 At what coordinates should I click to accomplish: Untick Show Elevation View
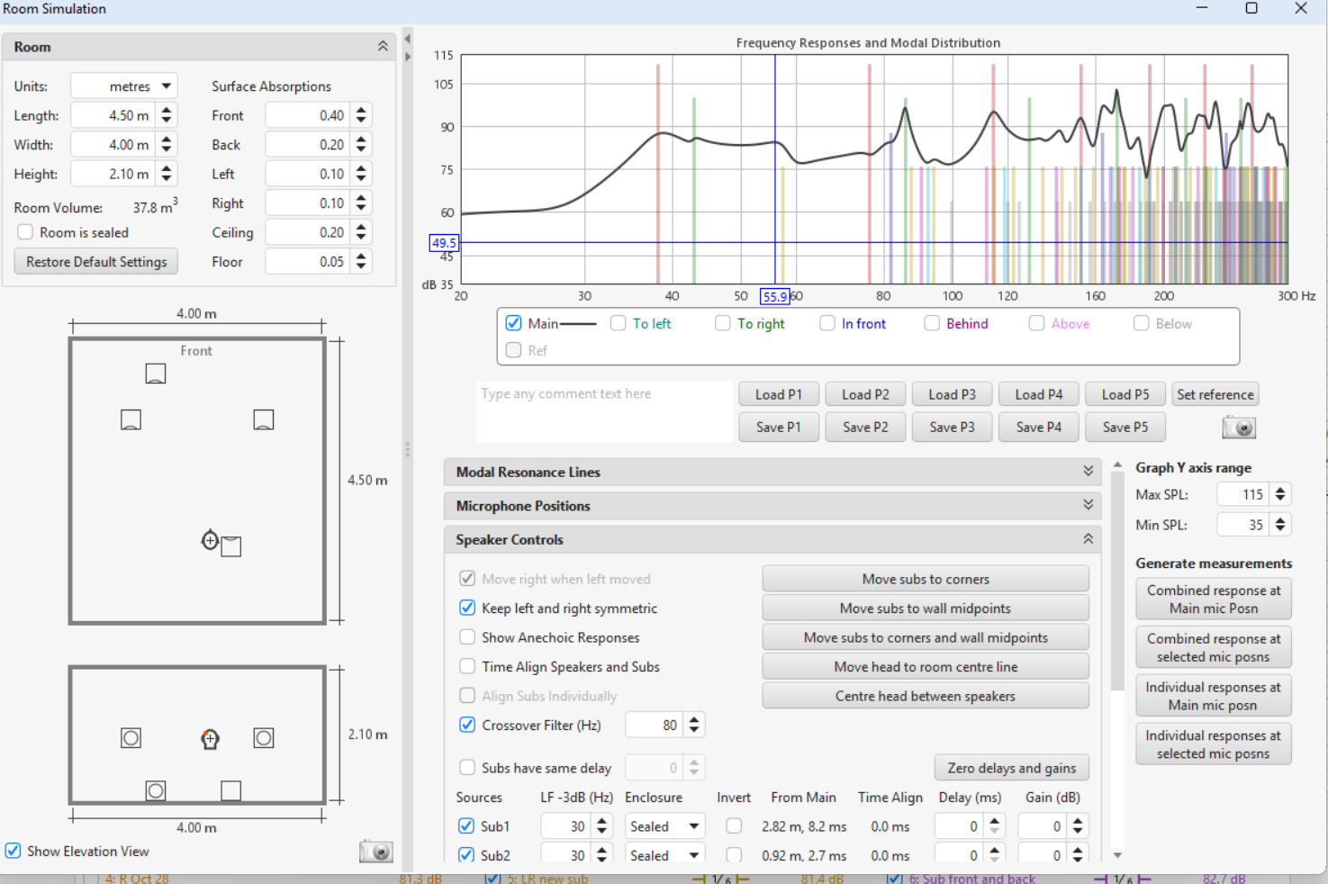pyautogui.click(x=14, y=851)
